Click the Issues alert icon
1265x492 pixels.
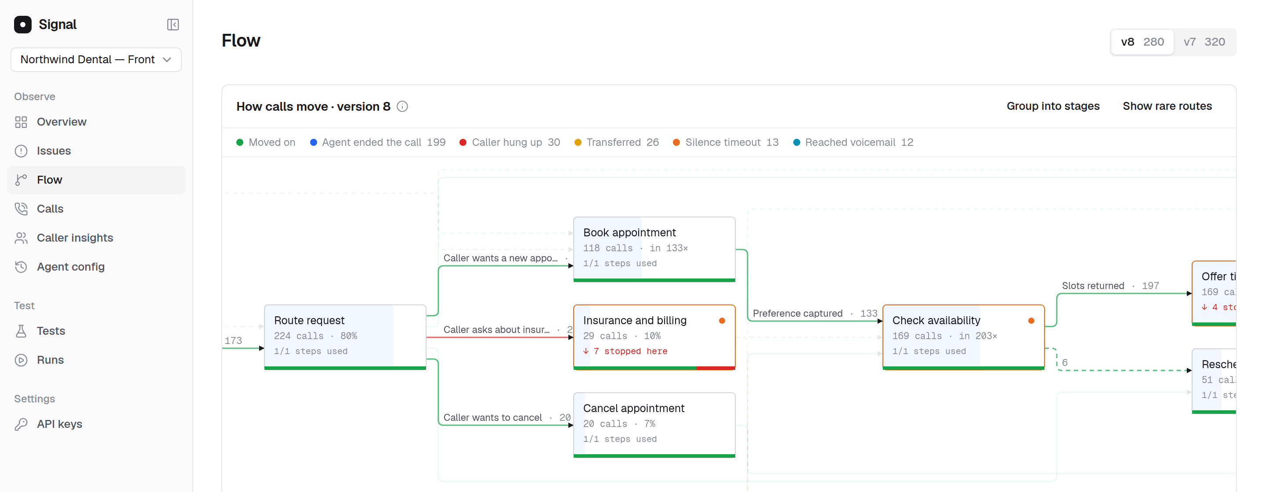tap(21, 151)
